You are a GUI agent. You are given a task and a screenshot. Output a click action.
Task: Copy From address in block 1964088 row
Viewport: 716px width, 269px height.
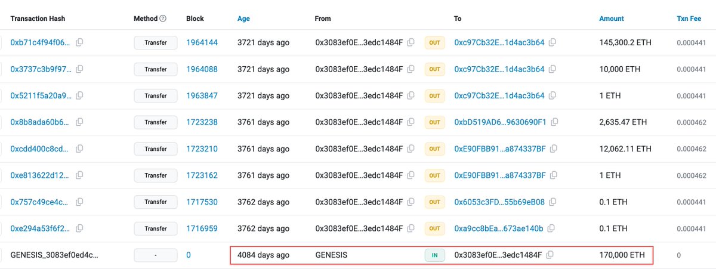[411, 69]
